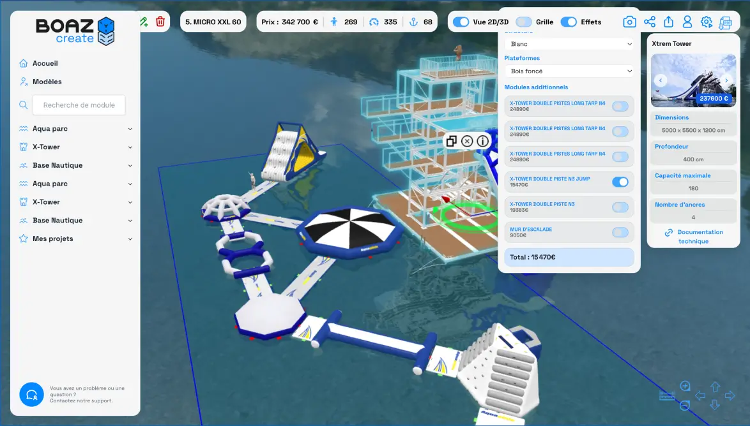The height and width of the screenshot is (426, 750).
Task: Click the BOAZ create logo
Action: 75,31
